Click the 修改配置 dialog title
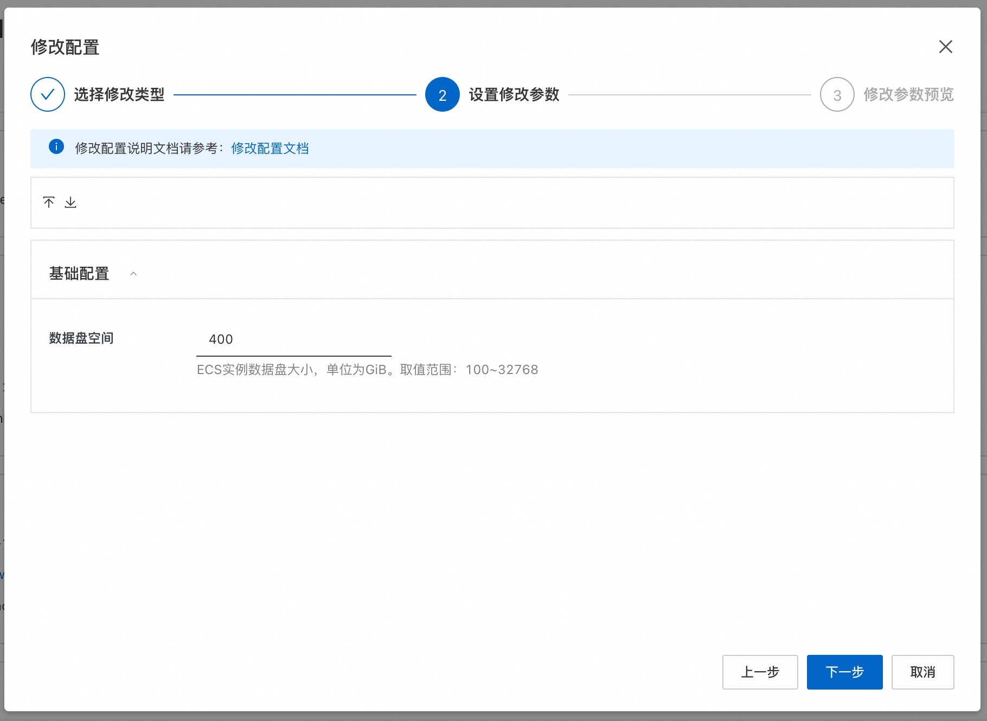Screen dimensions: 987x721 [x=65, y=47]
